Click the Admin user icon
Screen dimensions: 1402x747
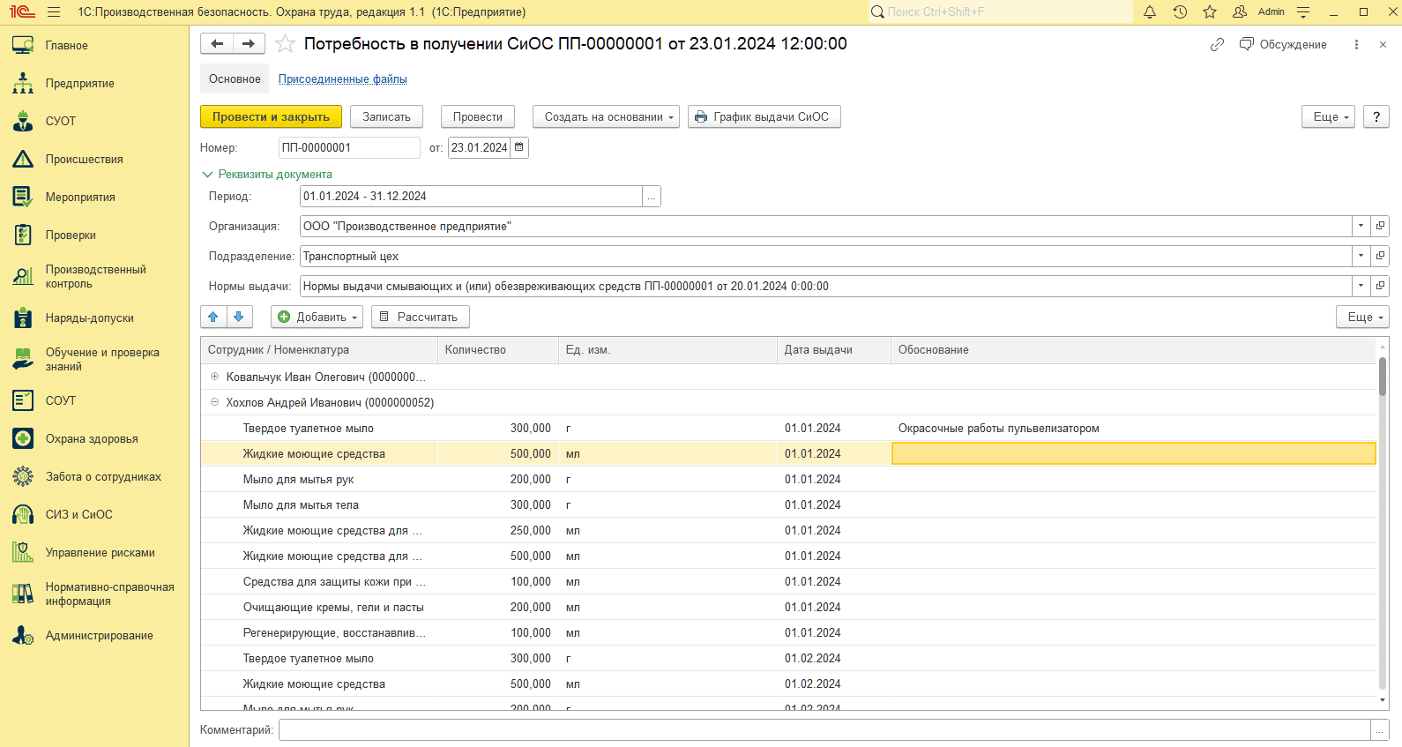[1240, 12]
